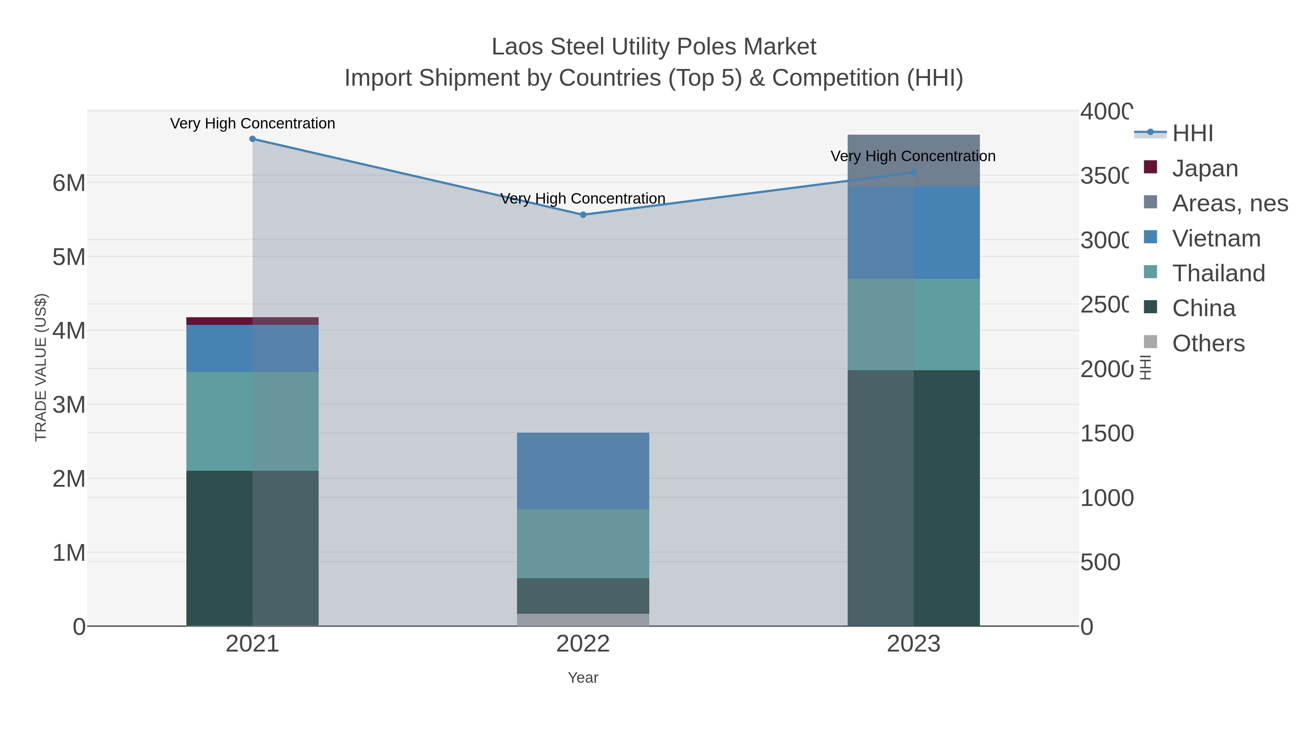
Task: Click the 2021 x-axis label
Action: point(253,644)
